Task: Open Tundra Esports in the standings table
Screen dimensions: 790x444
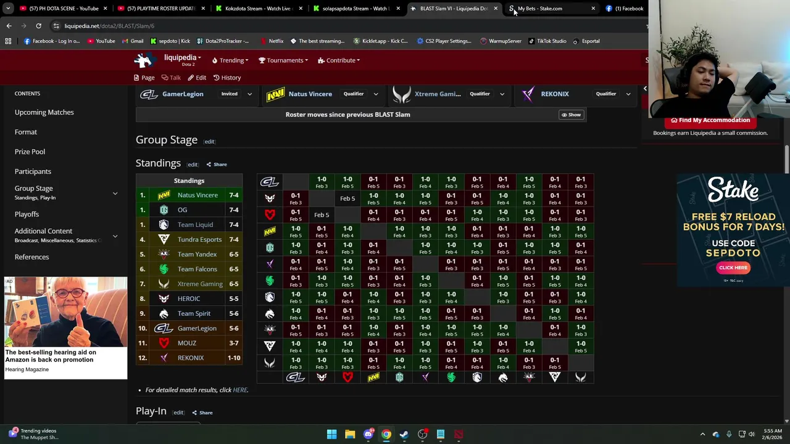Action: [x=199, y=239]
